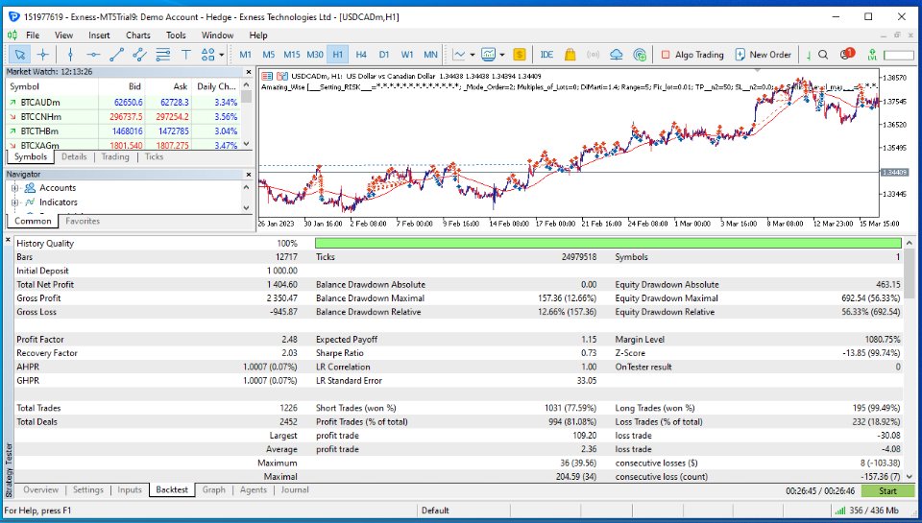Screen dimensions: 922x523
Task: Select the cursor arrow tool
Action: pos(20,55)
